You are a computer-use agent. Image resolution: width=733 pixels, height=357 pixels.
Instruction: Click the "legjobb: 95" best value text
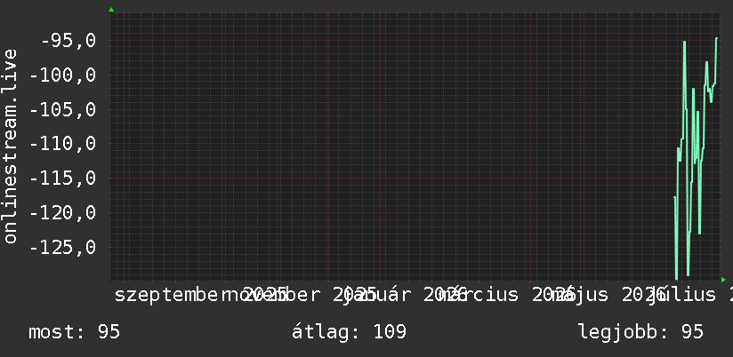tap(640, 332)
